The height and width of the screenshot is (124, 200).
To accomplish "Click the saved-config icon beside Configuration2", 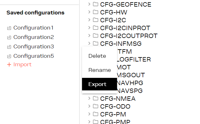I will [x=9, y=37].
